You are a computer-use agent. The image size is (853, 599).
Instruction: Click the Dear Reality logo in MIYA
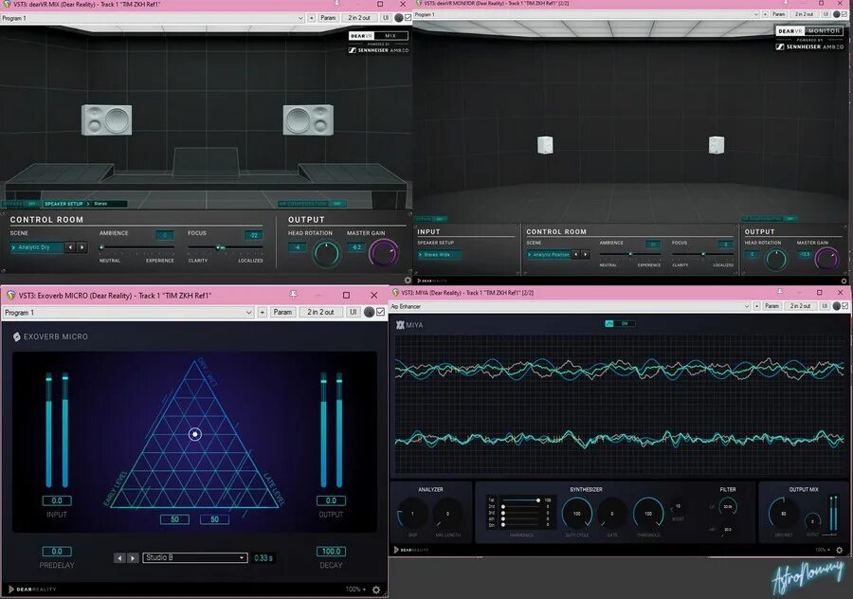coord(410,550)
